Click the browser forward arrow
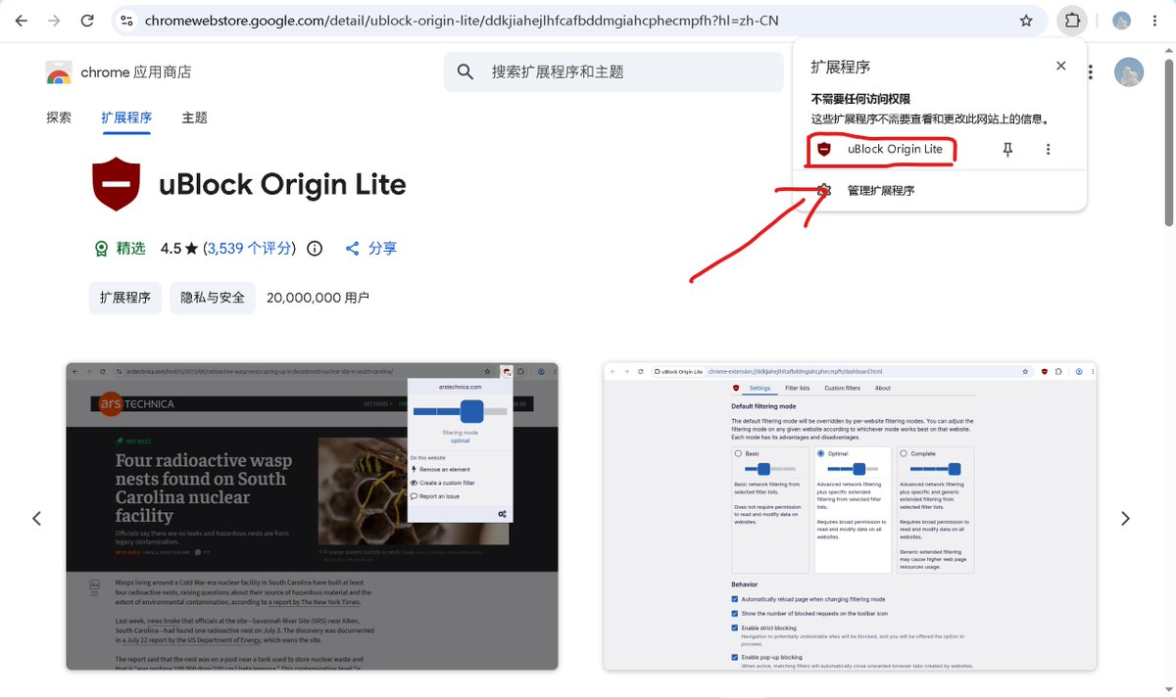 point(55,21)
